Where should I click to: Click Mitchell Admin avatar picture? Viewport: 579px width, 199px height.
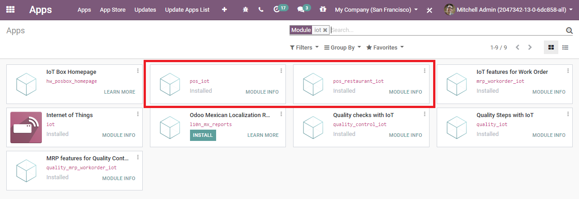(x=449, y=9)
